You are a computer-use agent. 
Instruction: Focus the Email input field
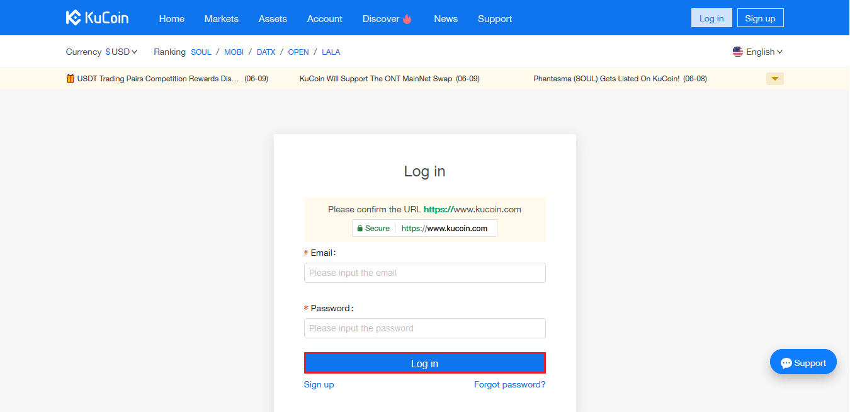(425, 273)
